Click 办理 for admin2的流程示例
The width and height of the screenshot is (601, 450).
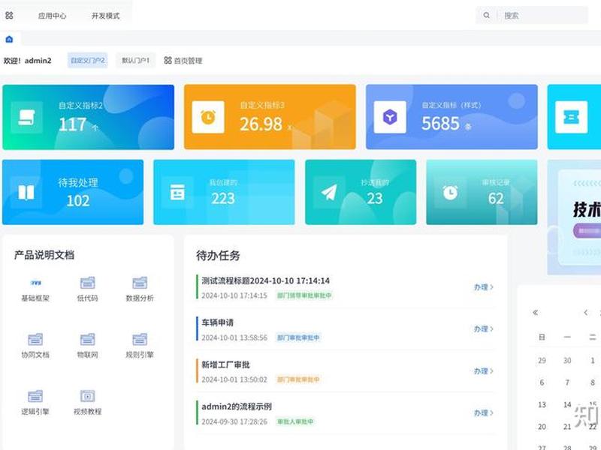[x=483, y=413]
